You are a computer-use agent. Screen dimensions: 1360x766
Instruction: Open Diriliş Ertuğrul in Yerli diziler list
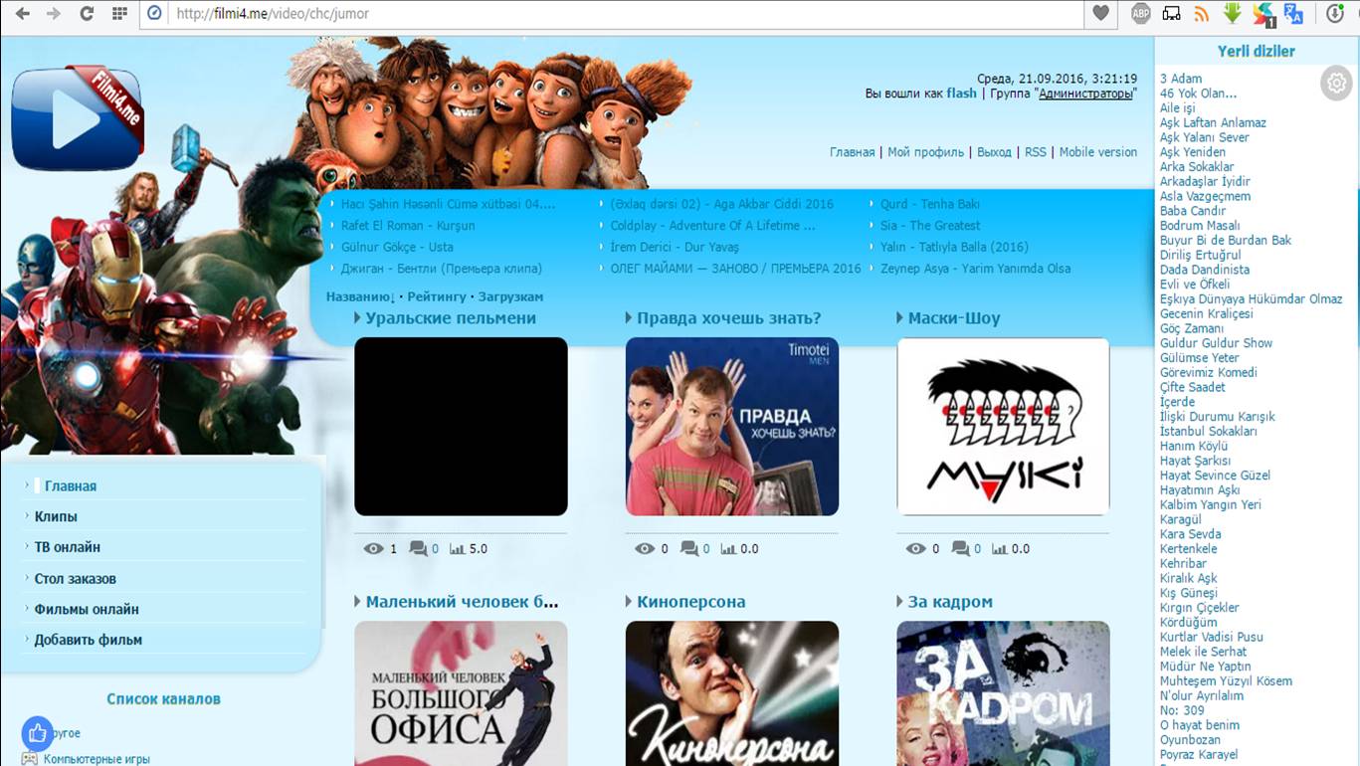1200,255
